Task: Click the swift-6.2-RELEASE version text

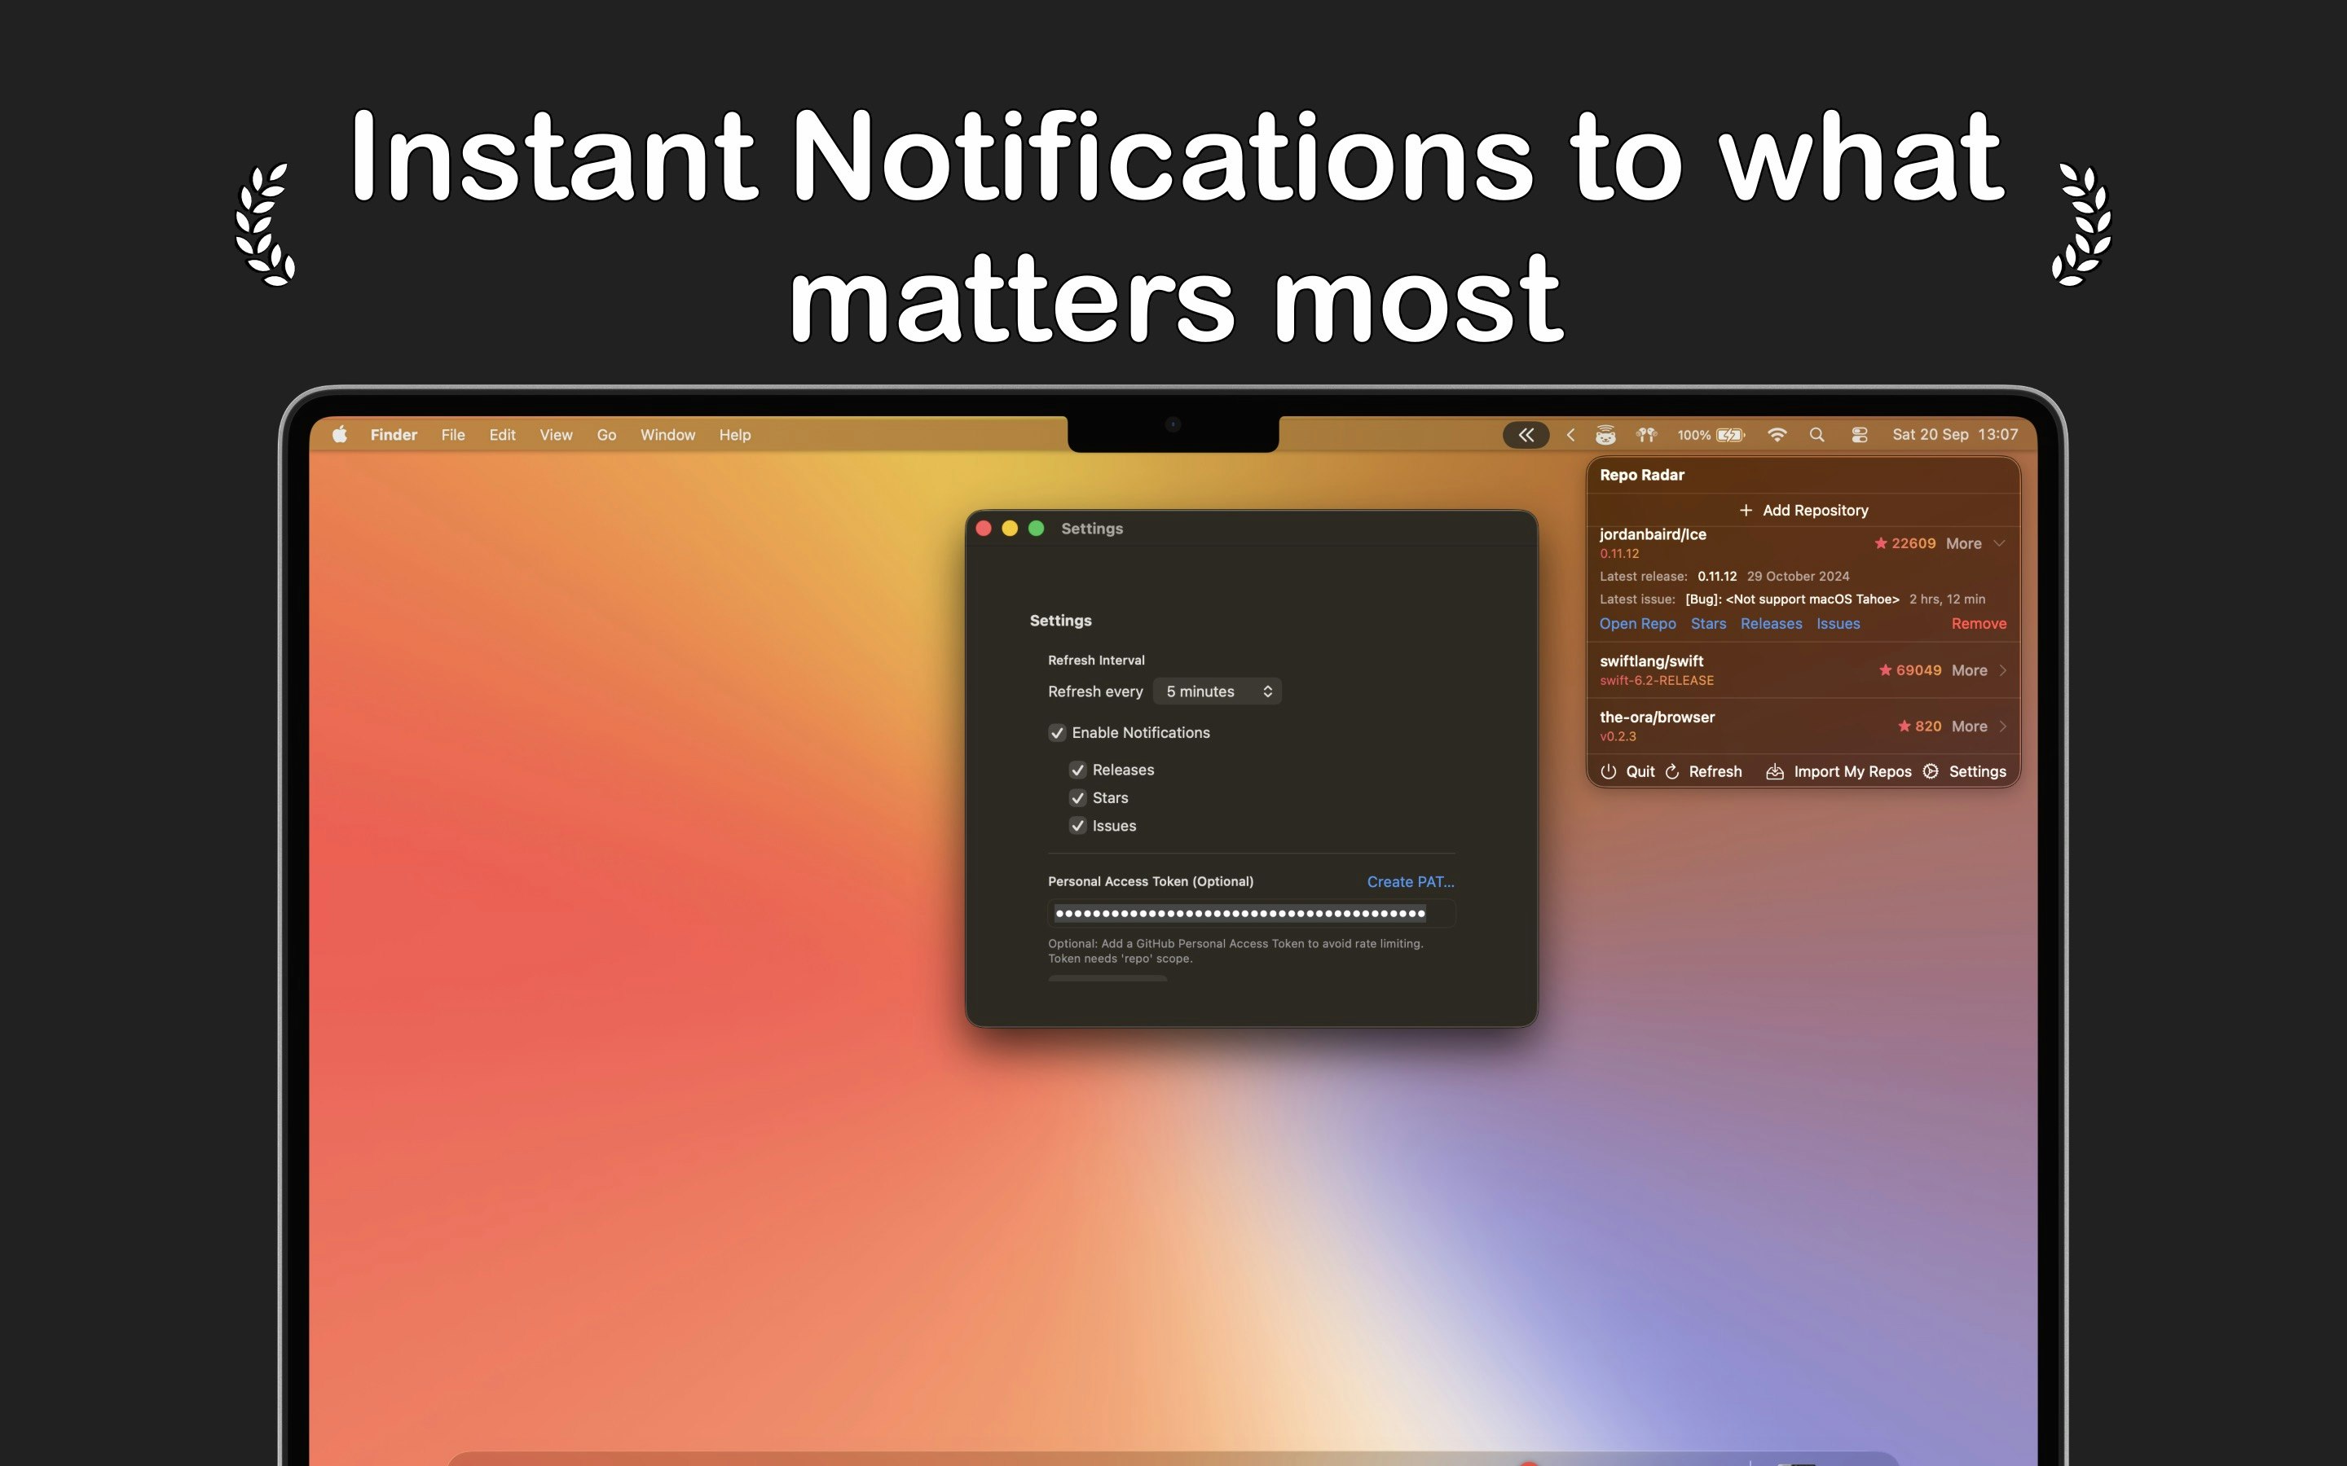Action: point(1657,681)
